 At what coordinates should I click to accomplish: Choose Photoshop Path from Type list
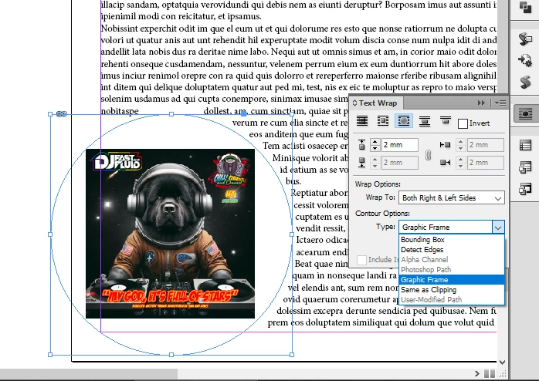click(x=452, y=269)
